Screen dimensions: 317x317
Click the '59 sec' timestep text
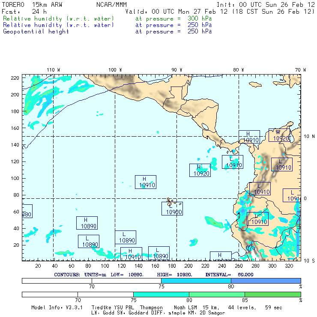(x=274, y=308)
